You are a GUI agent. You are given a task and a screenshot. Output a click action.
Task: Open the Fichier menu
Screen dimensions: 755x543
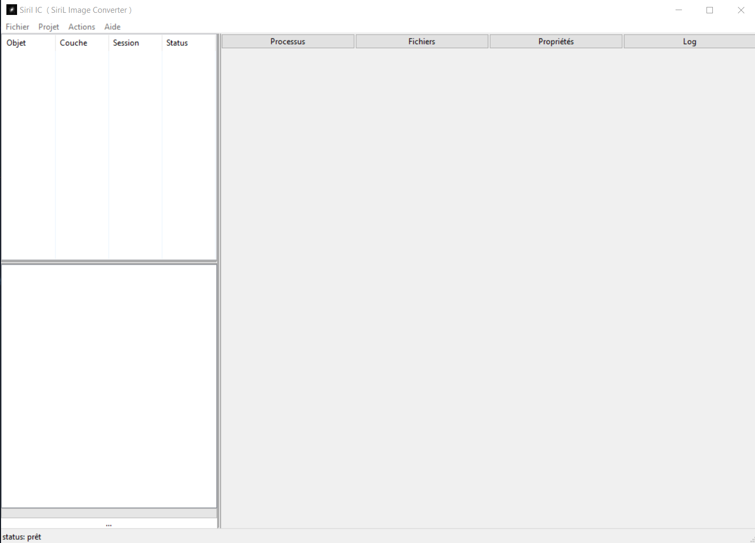pos(18,27)
